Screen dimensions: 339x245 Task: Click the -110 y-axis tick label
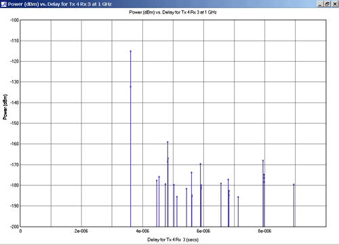click(x=14, y=41)
